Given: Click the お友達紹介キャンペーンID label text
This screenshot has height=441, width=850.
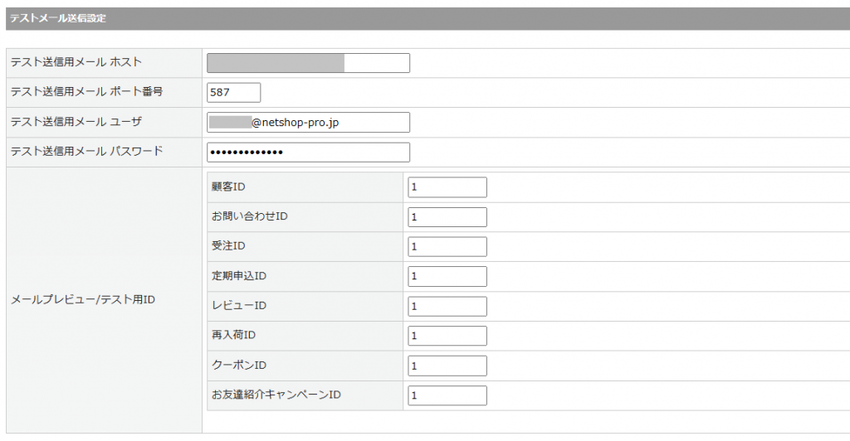Looking at the screenshot, I should [276, 396].
